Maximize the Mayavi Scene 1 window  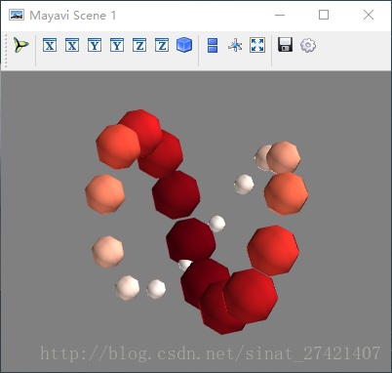coord(324,15)
